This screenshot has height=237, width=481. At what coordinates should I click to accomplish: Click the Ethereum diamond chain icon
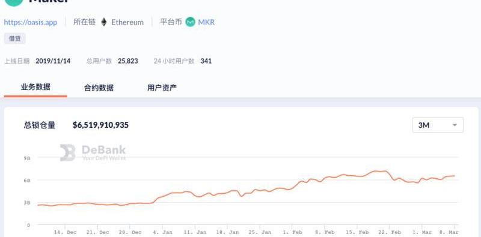104,22
